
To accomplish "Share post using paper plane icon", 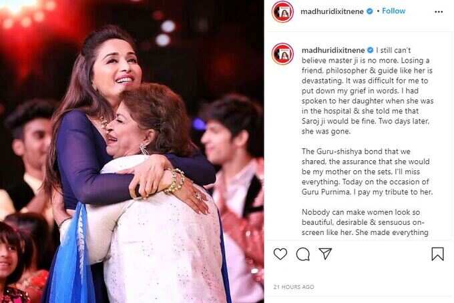I will (x=325, y=254).
